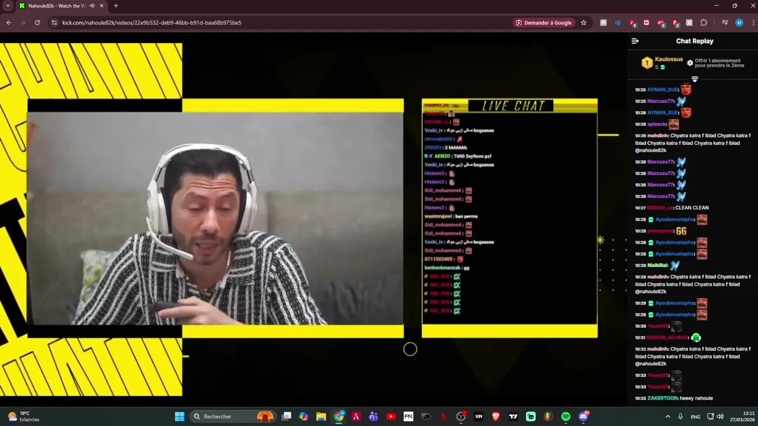
Task: Show hidden system tray icons
Action: click(667, 417)
